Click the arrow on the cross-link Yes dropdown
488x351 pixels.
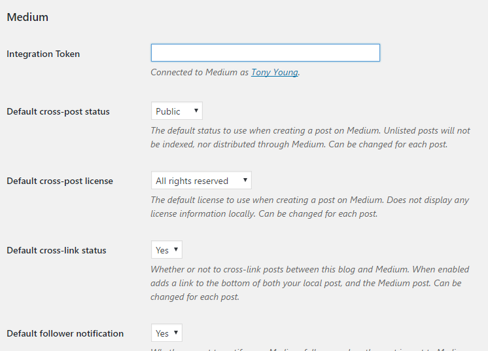[175, 250]
